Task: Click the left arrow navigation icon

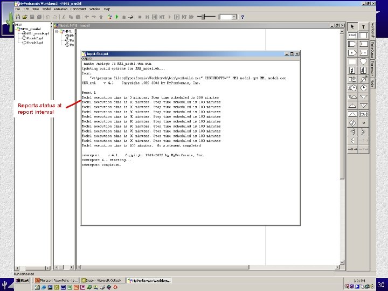Action: click(x=87, y=17)
